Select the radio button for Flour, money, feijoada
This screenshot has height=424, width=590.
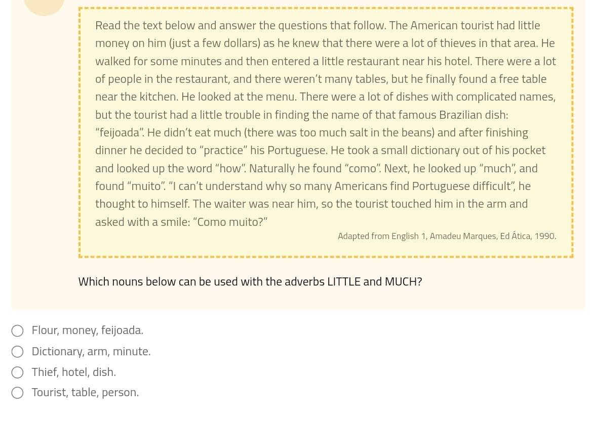[17, 331]
